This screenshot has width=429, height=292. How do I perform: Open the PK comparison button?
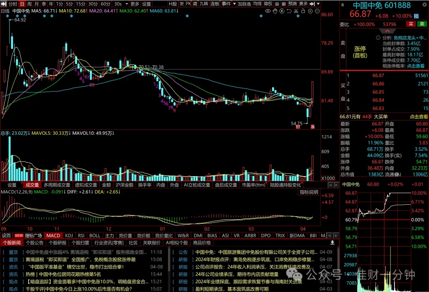189,4
